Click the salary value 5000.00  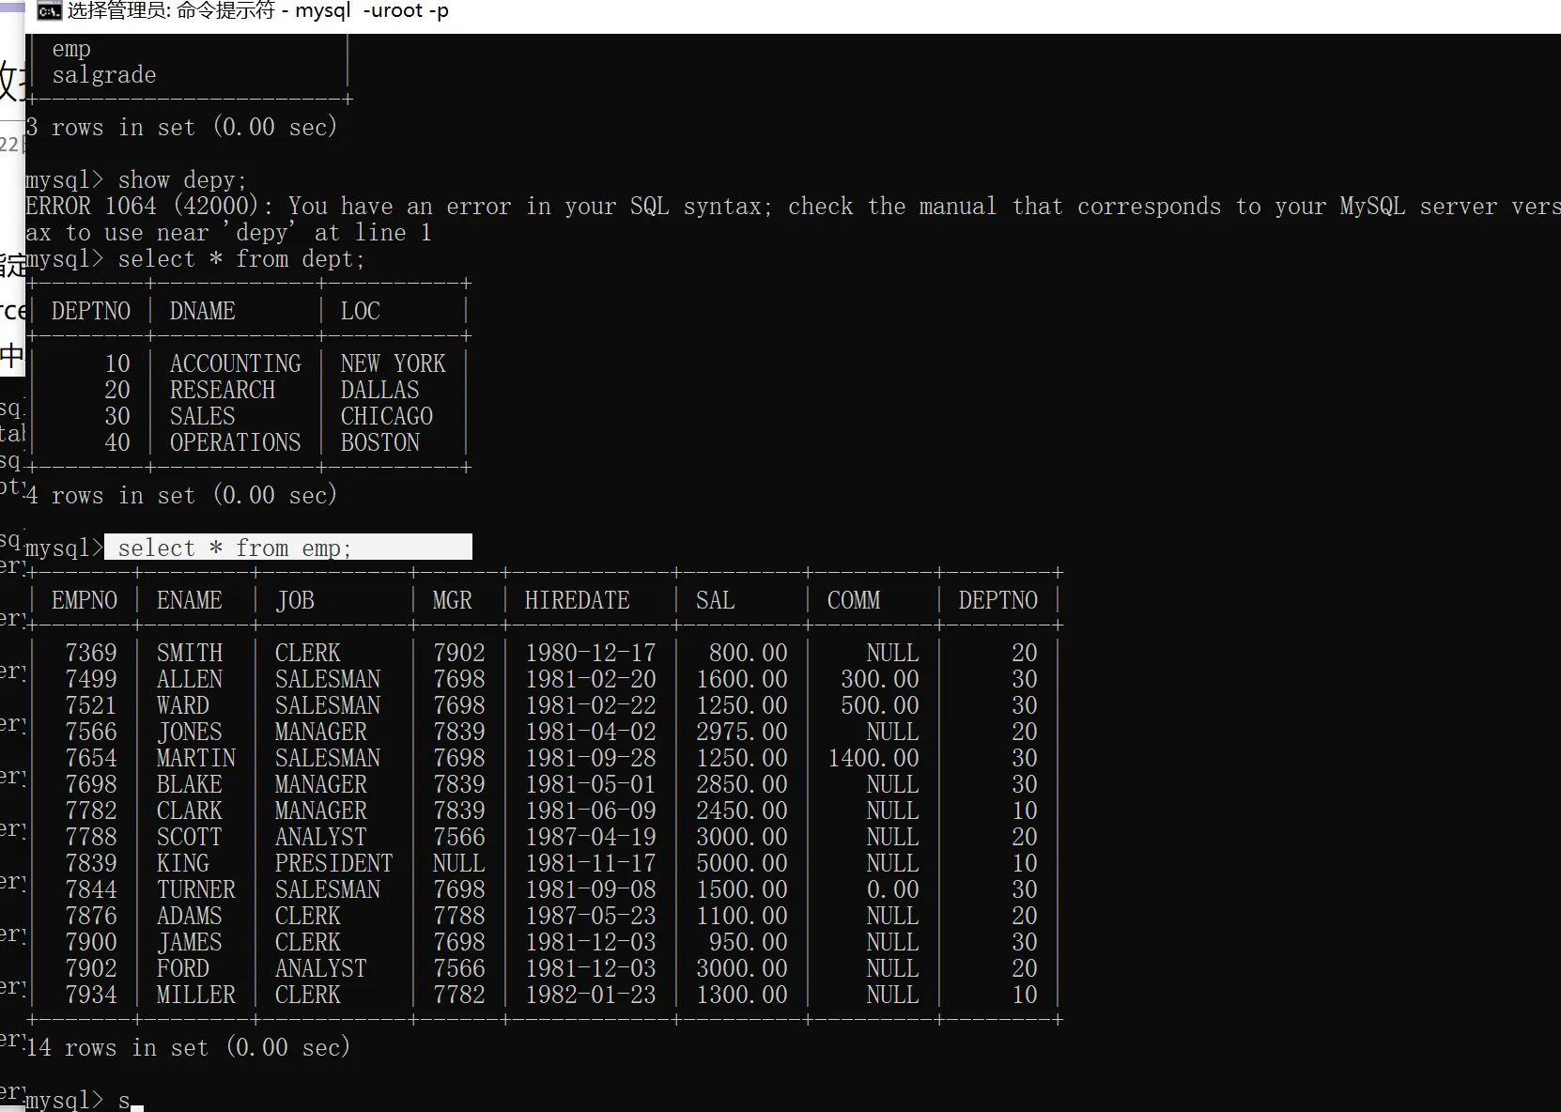click(x=741, y=864)
